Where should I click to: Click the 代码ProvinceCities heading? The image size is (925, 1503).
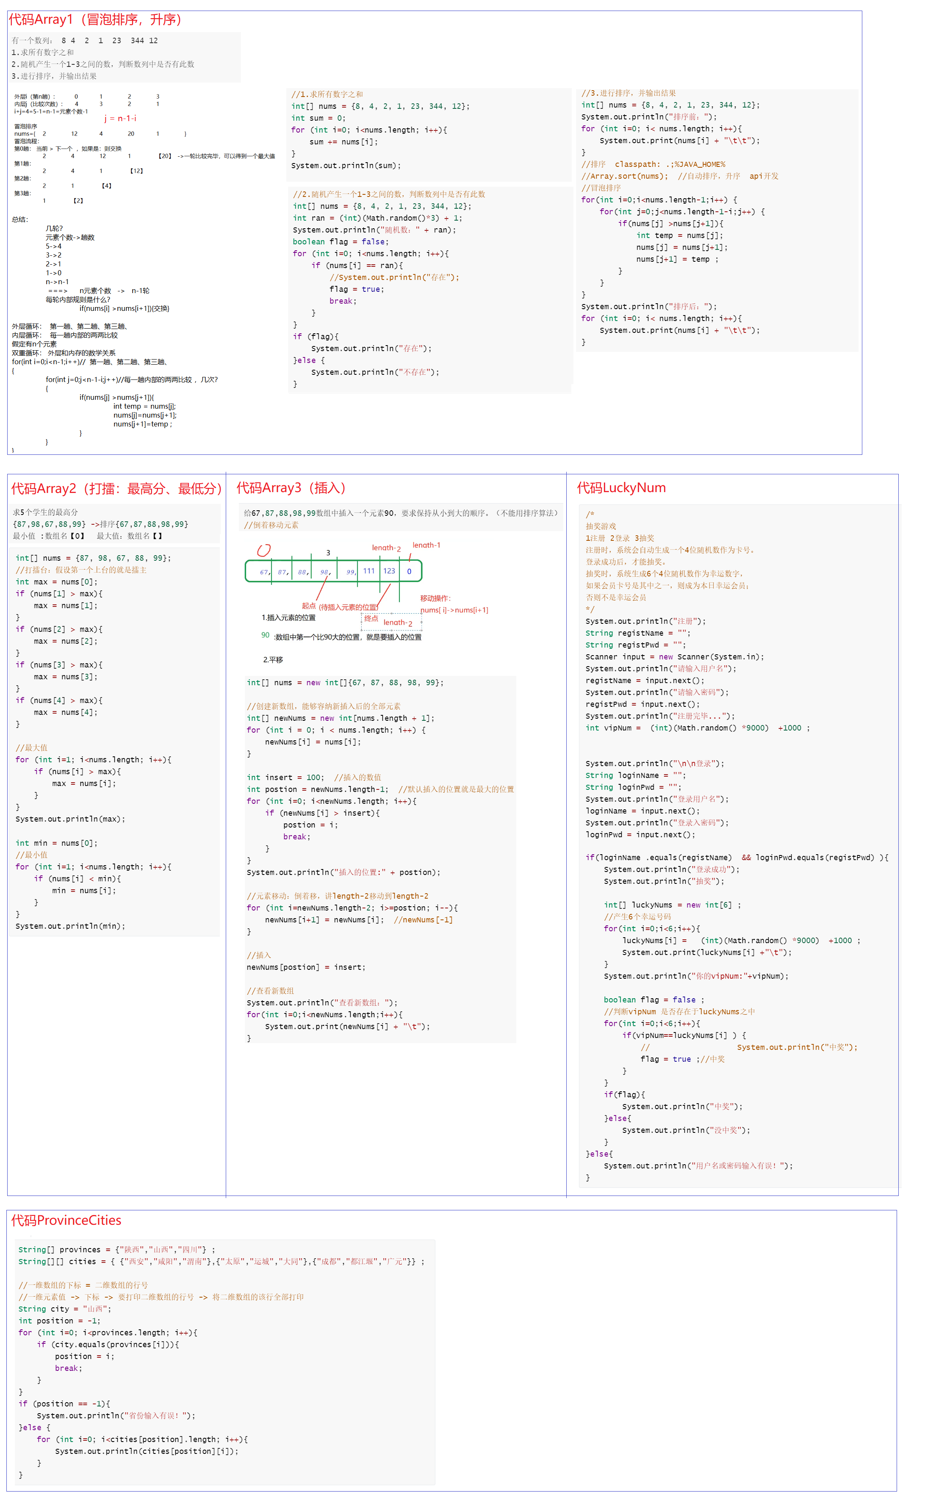(x=66, y=1220)
